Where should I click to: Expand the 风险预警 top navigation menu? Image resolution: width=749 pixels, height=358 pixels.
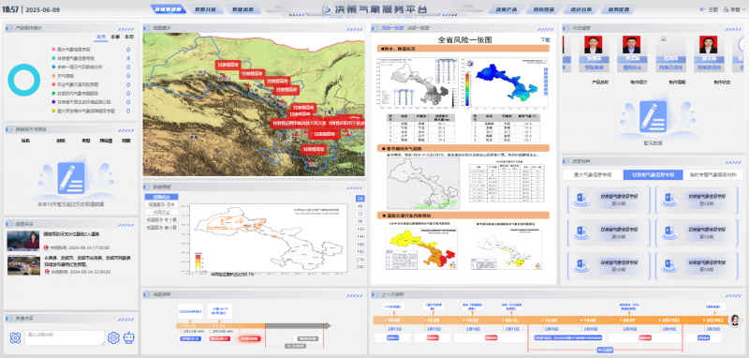545,9
